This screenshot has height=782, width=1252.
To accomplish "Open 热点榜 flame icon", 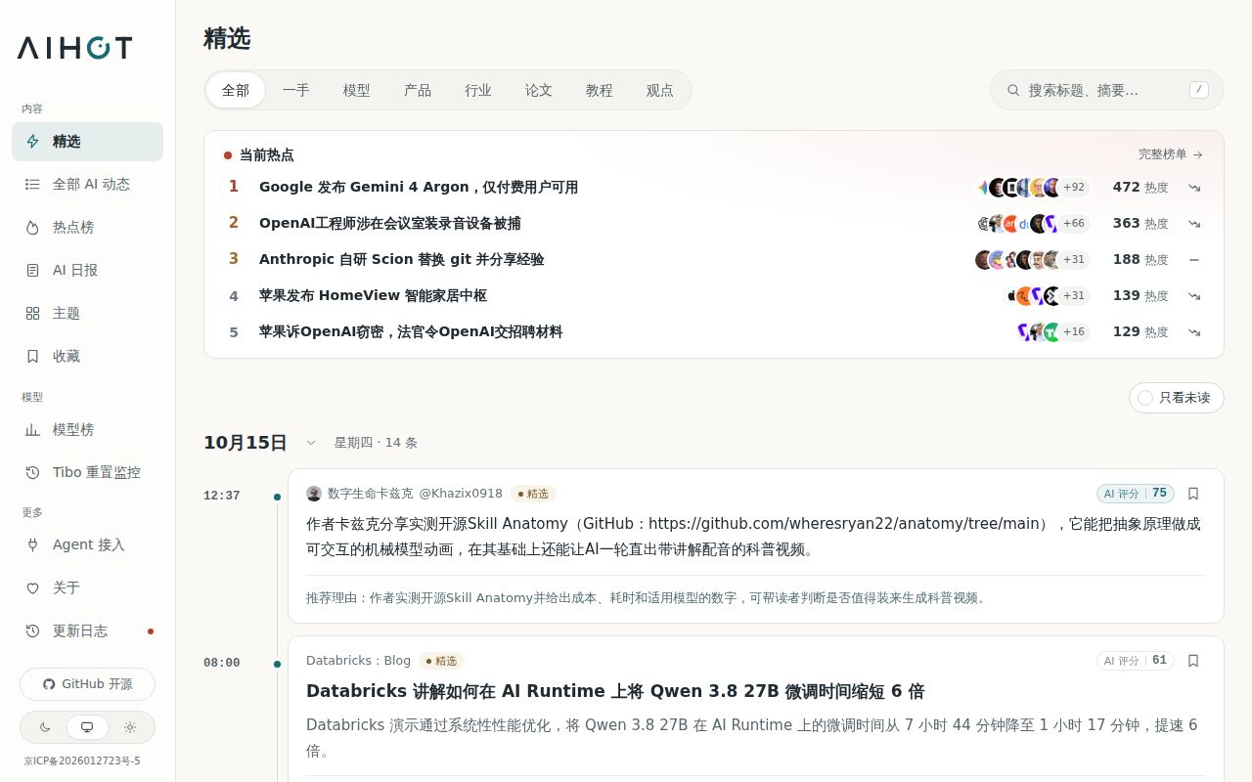I will pos(32,228).
